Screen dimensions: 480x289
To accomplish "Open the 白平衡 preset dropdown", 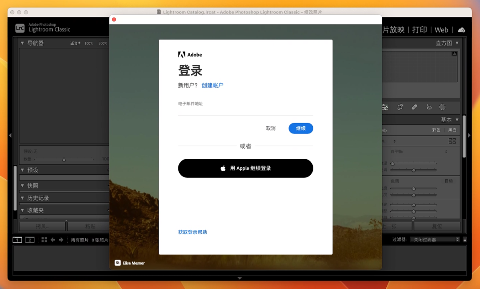I will point(446,152).
